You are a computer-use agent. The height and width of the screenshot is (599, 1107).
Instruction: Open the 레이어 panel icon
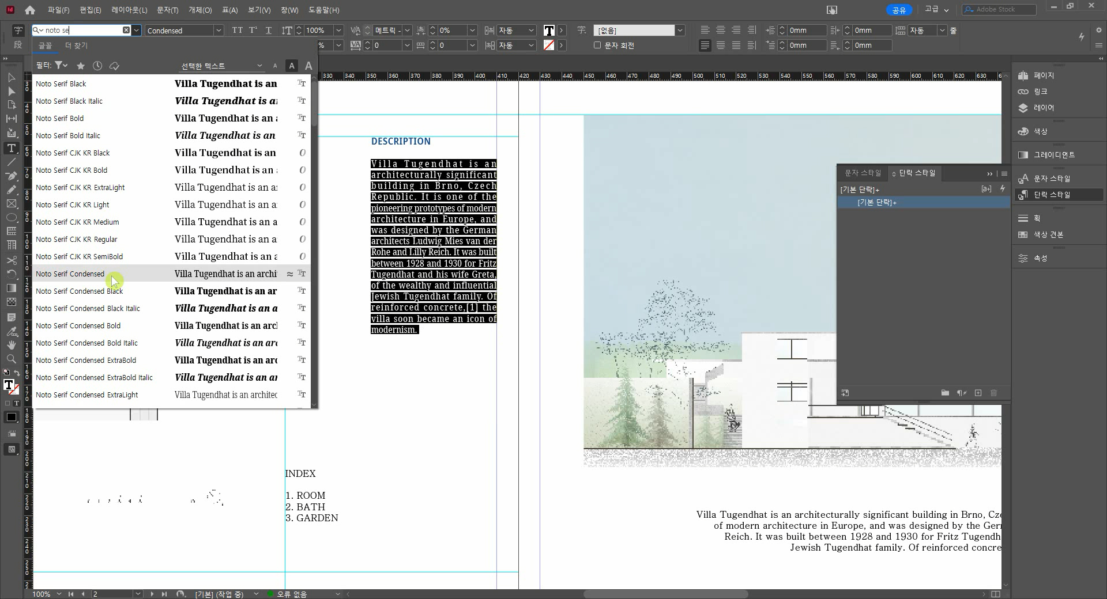1023,108
